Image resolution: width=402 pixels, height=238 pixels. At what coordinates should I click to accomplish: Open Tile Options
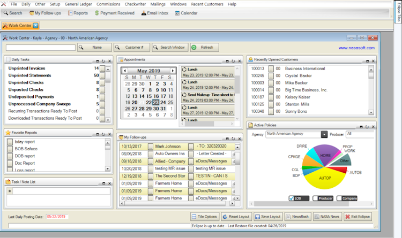(205, 217)
